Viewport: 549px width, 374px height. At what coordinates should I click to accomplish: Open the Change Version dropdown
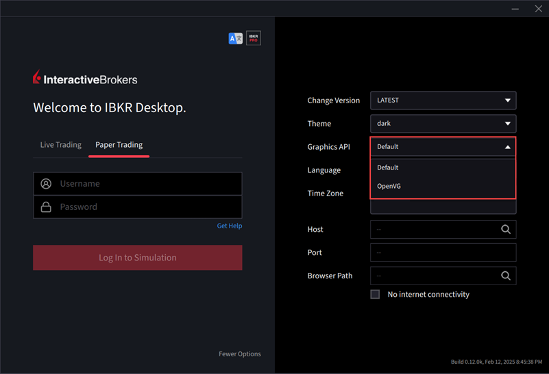(x=443, y=101)
